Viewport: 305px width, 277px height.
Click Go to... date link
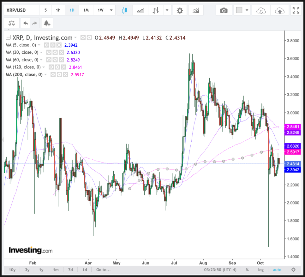(x=104, y=270)
